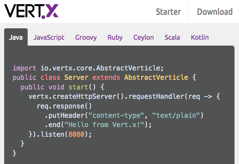Screen dimensions: 239x164
Task: Open the Starter page link
Action: click(168, 12)
